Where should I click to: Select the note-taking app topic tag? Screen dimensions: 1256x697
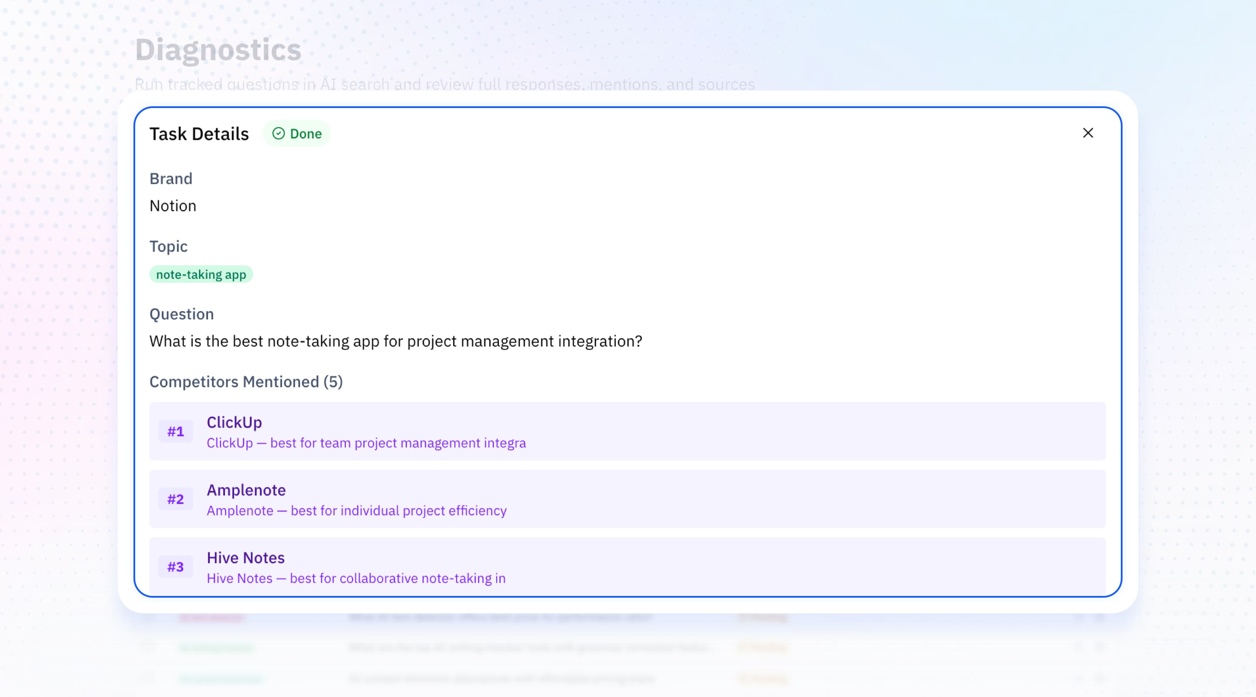(201, 274)
